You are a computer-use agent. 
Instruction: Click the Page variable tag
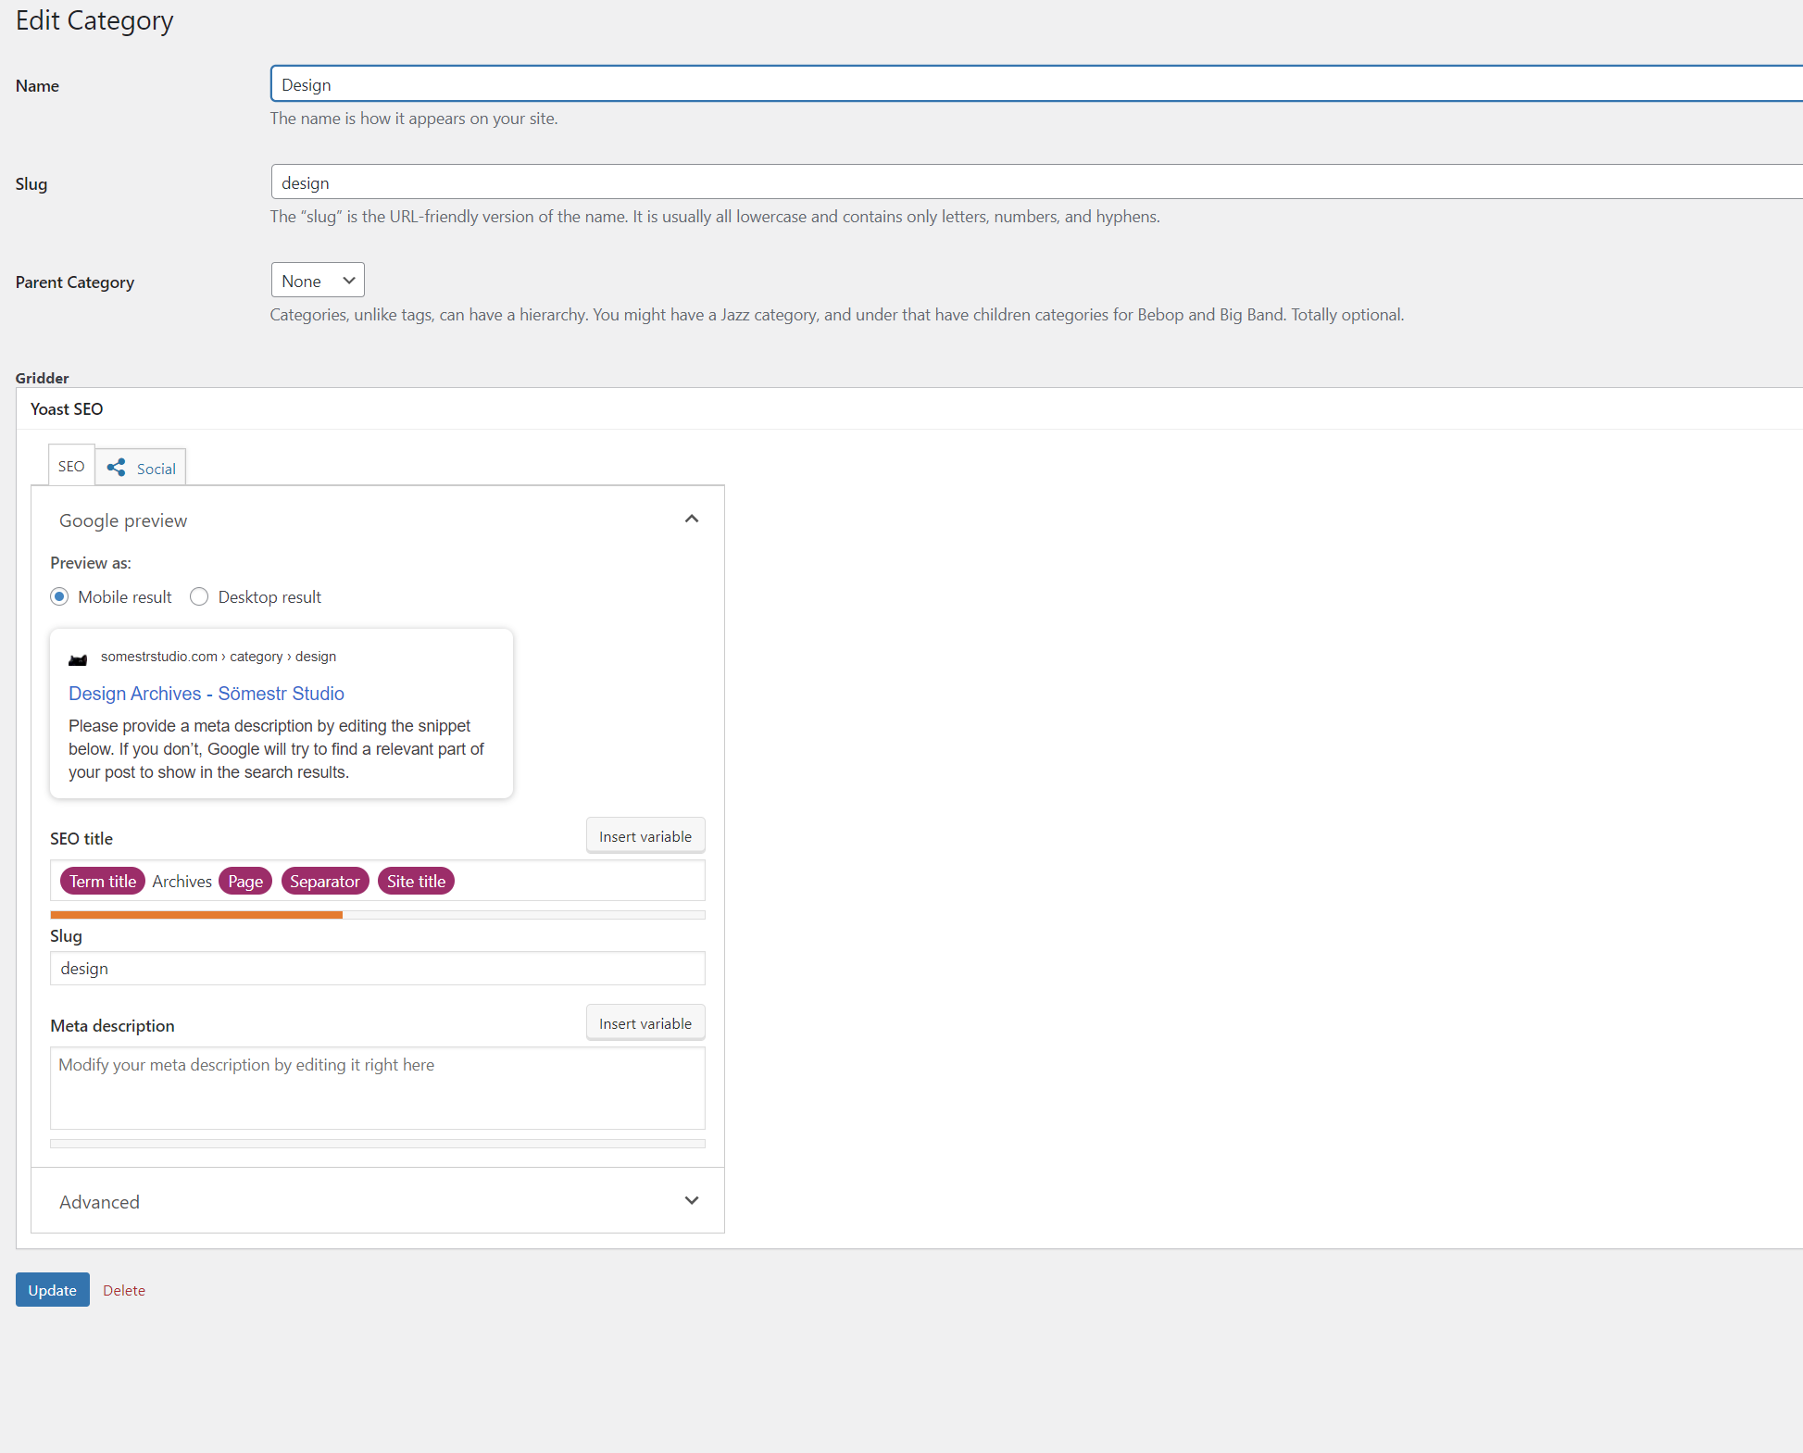coord(245,882)
